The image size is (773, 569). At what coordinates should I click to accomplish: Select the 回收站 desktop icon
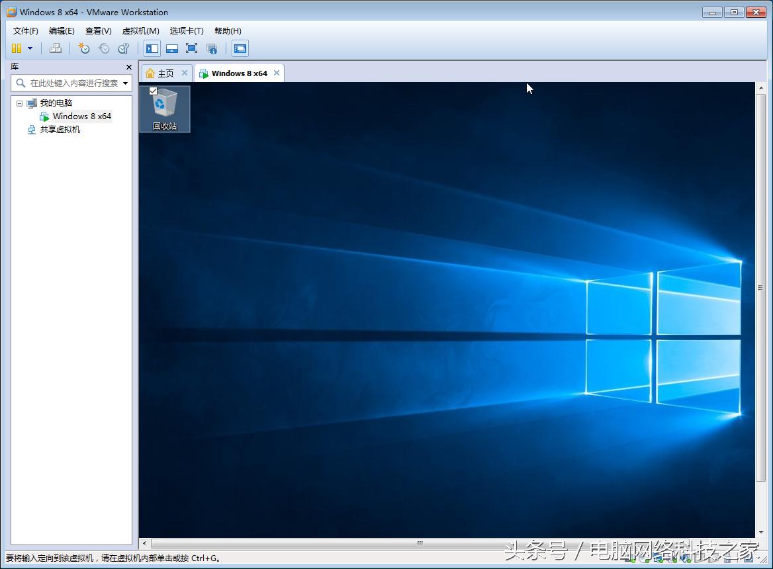tap(165, 109)
